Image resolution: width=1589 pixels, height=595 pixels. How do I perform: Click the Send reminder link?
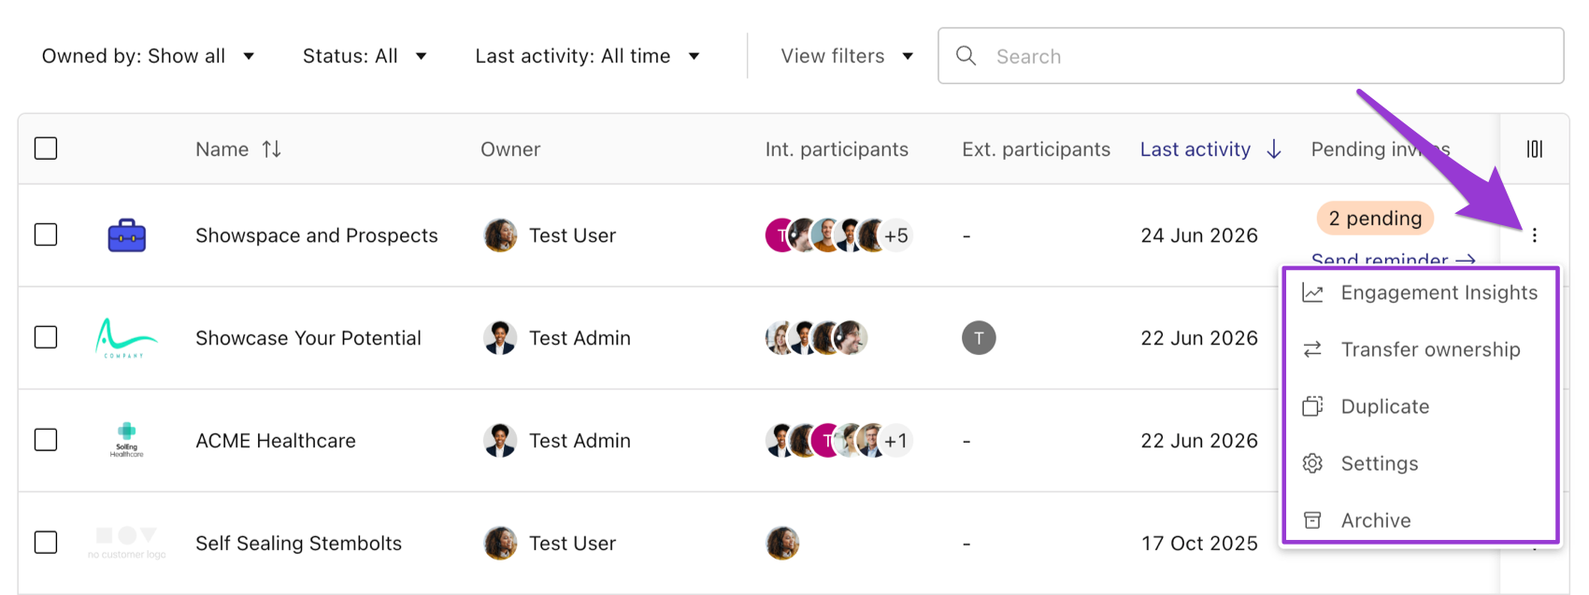pos(1394,260)
